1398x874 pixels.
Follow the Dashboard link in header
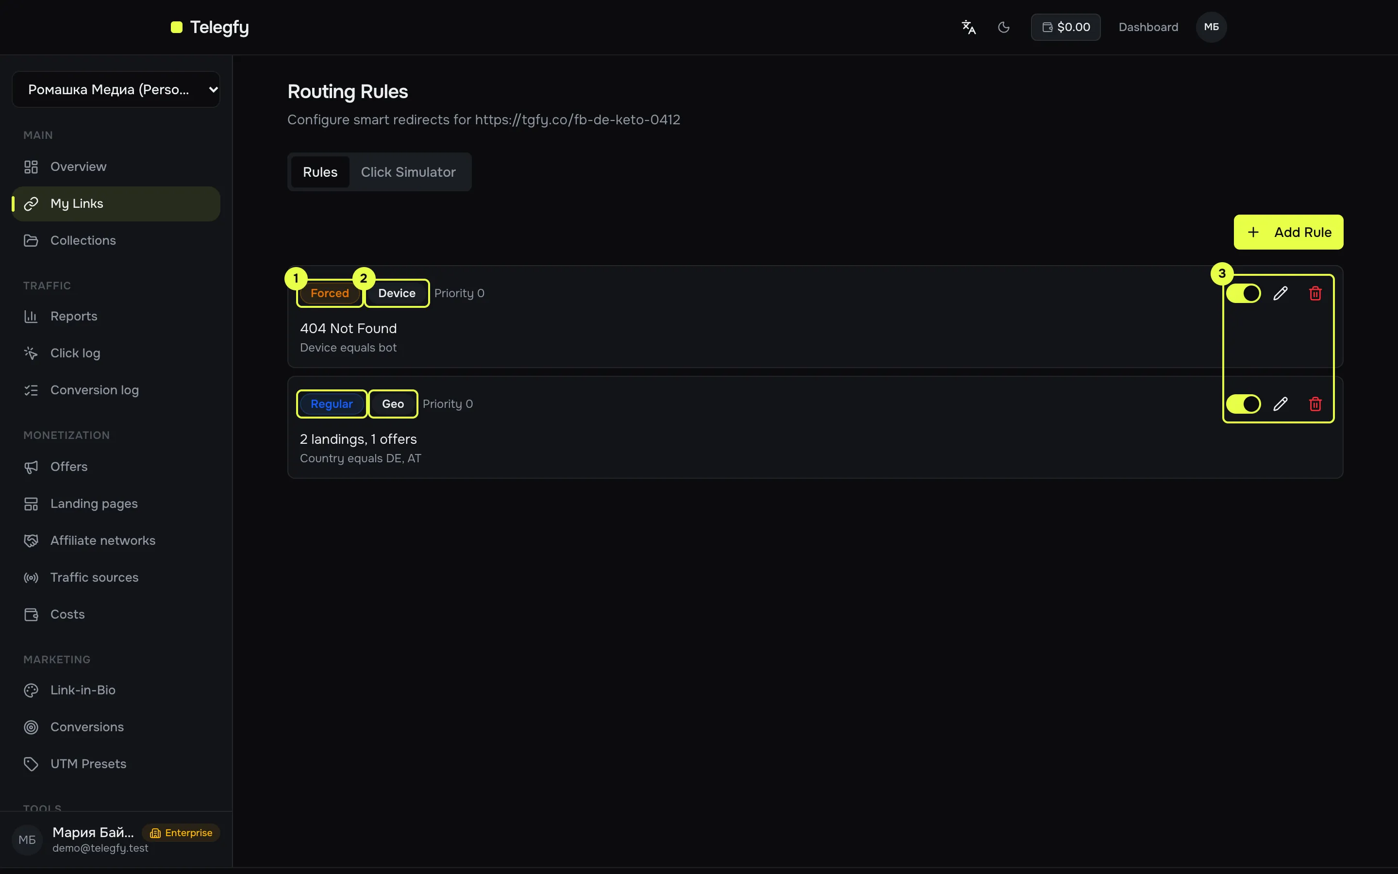coord(1148,27)
